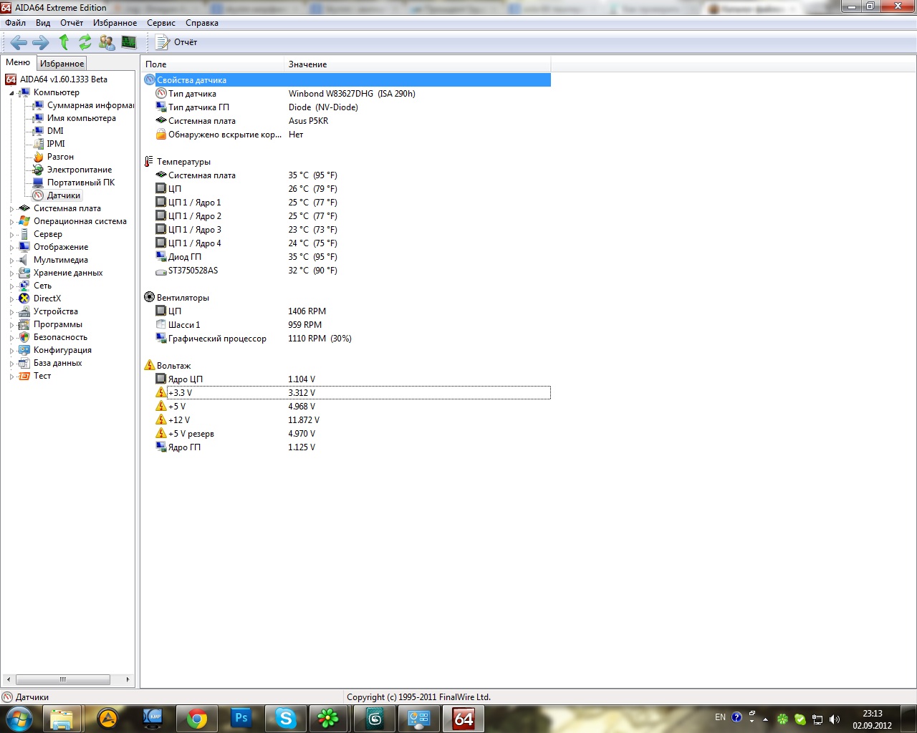Click the sidebar horizontal scrollbar thumb
Image resolution: width=917 pixels, height=733 pixels.
click(x=63, y=679)
